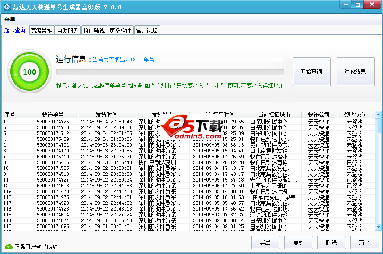The height and width of the screenshot is (254, 383).
Task: Select tracking number 530030174723
Action: point(53,209)
